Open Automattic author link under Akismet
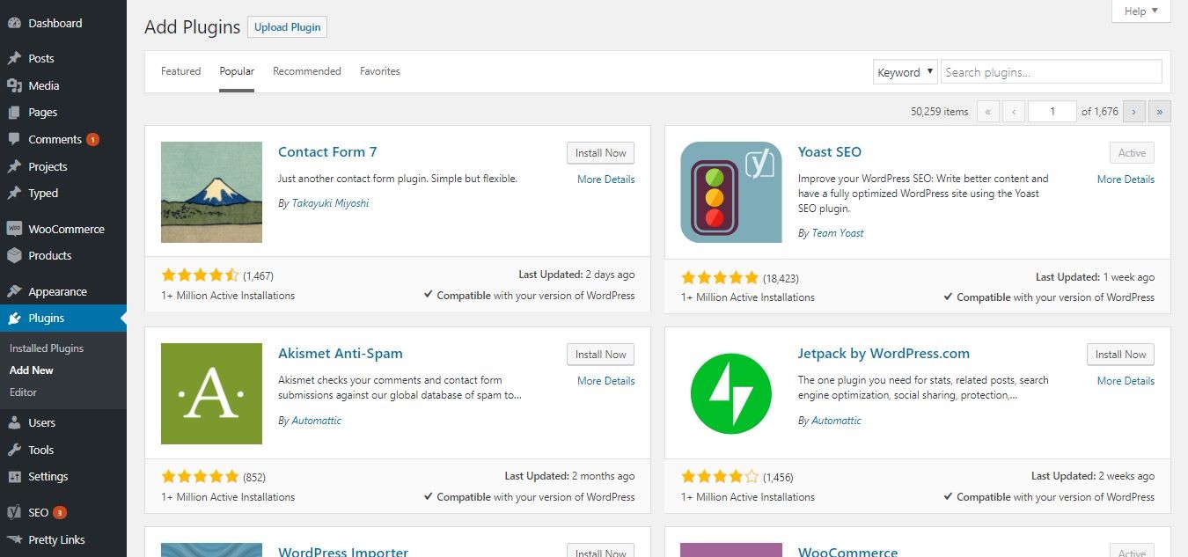 (x=317, y=421)
